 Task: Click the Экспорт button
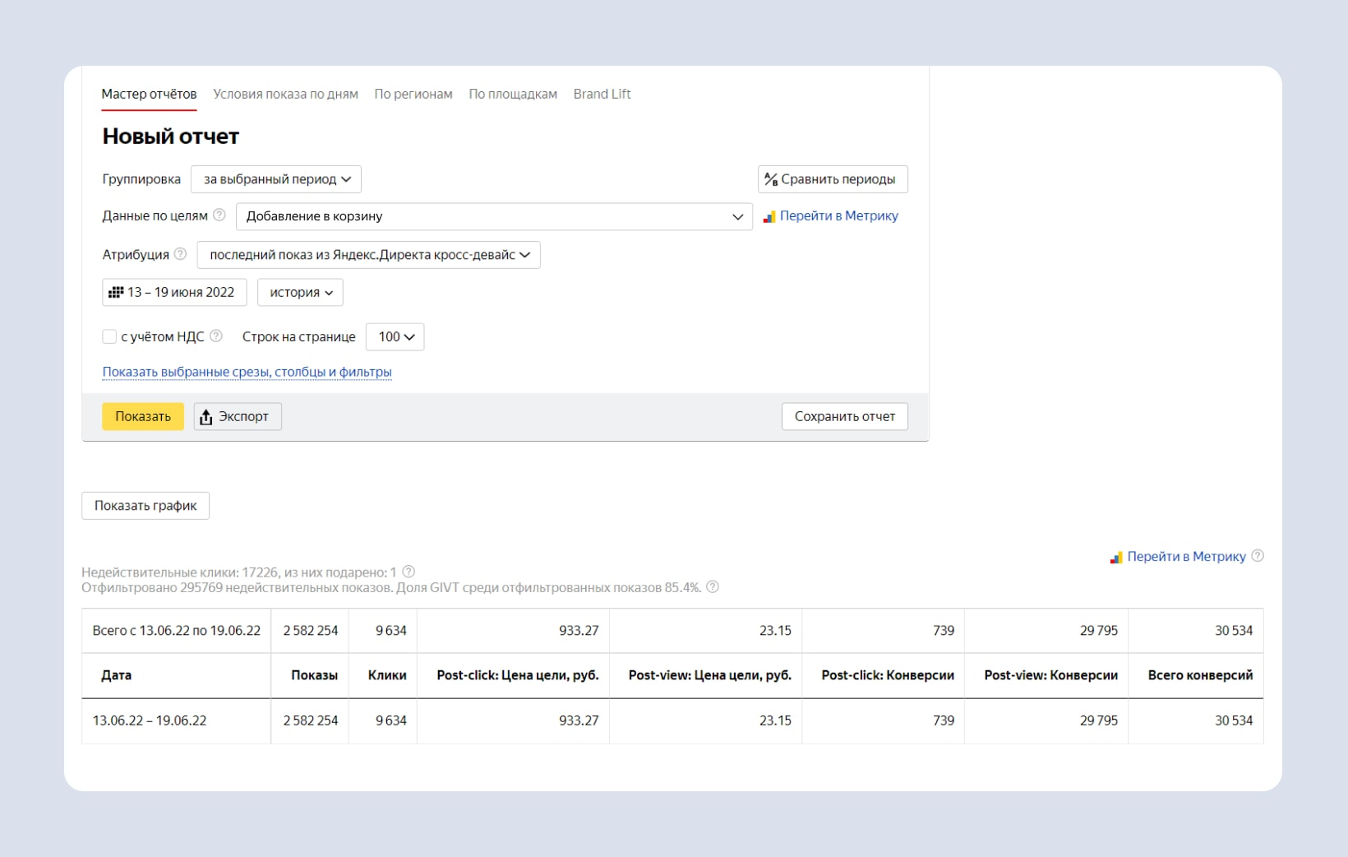click(x=238, y=416)
